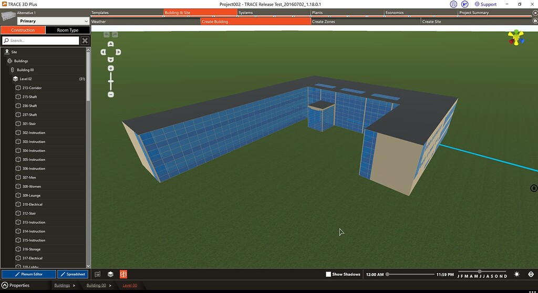This screenshot has width=538, height=293.
Task: Pan the view up with arrow button
Action: click(x=111, y=44)
